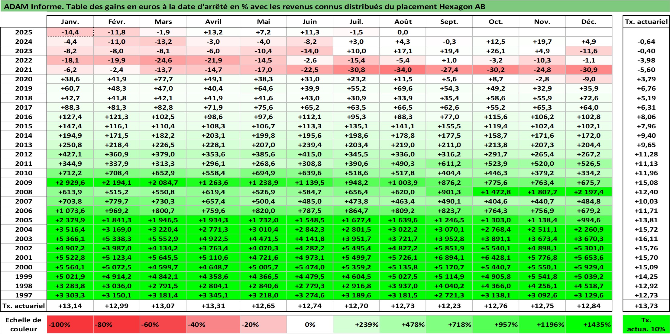Screen dimensions: 670x334
Task: Click the 'Tx. actuariel' bottom row label
Action: (24, 306)
